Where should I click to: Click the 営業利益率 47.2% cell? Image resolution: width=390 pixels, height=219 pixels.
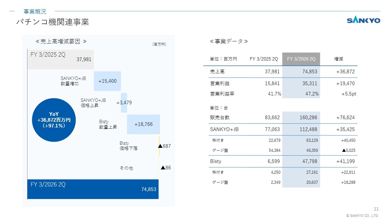[x=312, y=94]
